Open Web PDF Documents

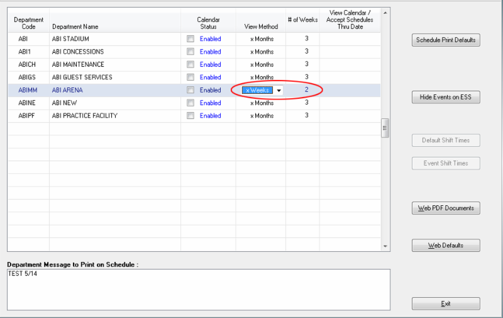(446, 208)
